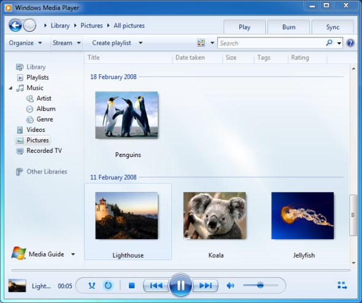Expand the breadcrumb arrow before Pictures
Screen dimensions: 362x303
click(75, 25)
